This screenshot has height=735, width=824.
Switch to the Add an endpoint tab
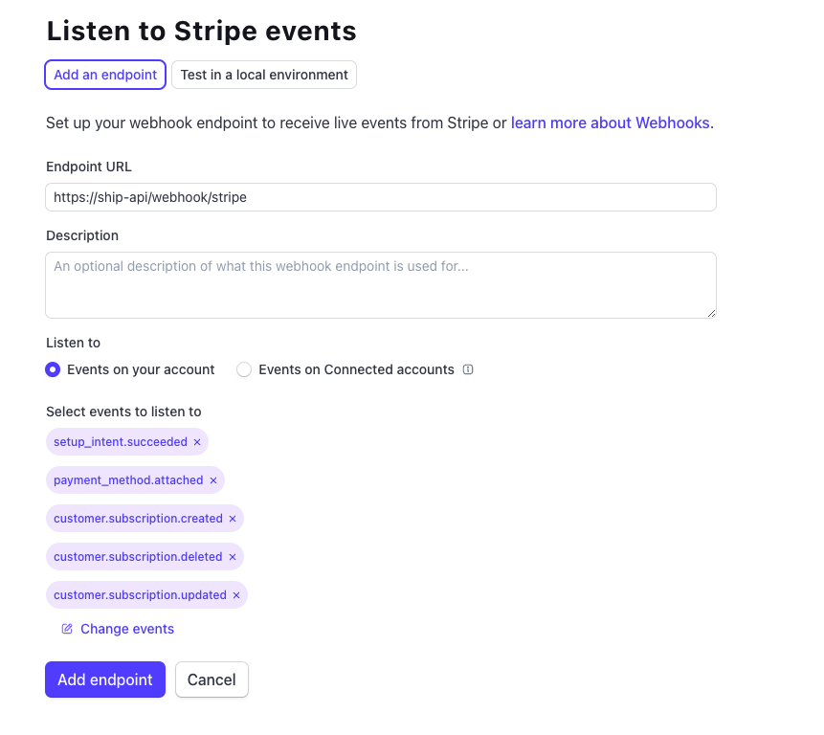(104, 74)
